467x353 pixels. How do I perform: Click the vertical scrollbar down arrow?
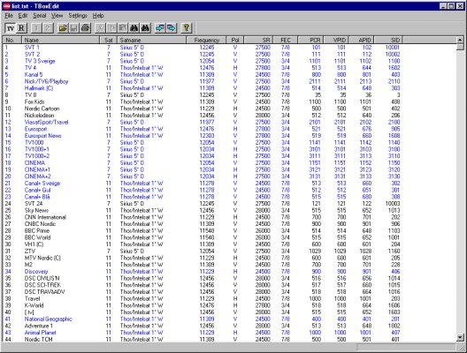tap(460, 337)
